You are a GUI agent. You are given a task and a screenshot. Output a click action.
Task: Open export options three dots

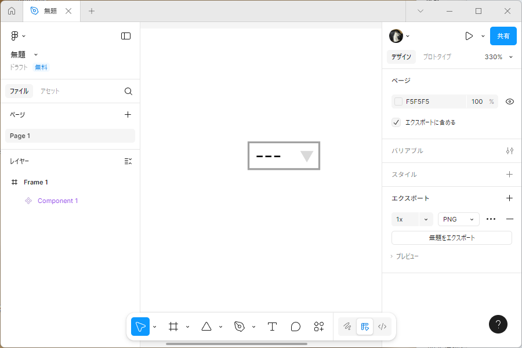point(491,219)
